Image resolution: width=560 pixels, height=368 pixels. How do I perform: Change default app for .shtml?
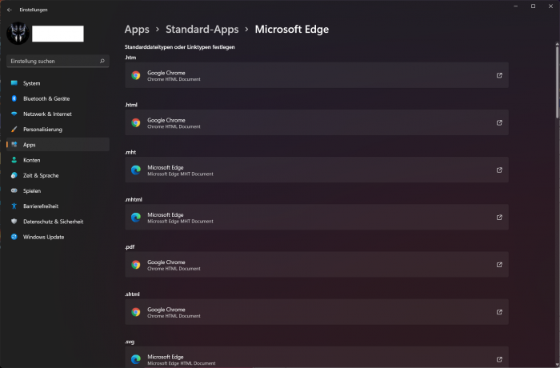(x=317, y=312)
